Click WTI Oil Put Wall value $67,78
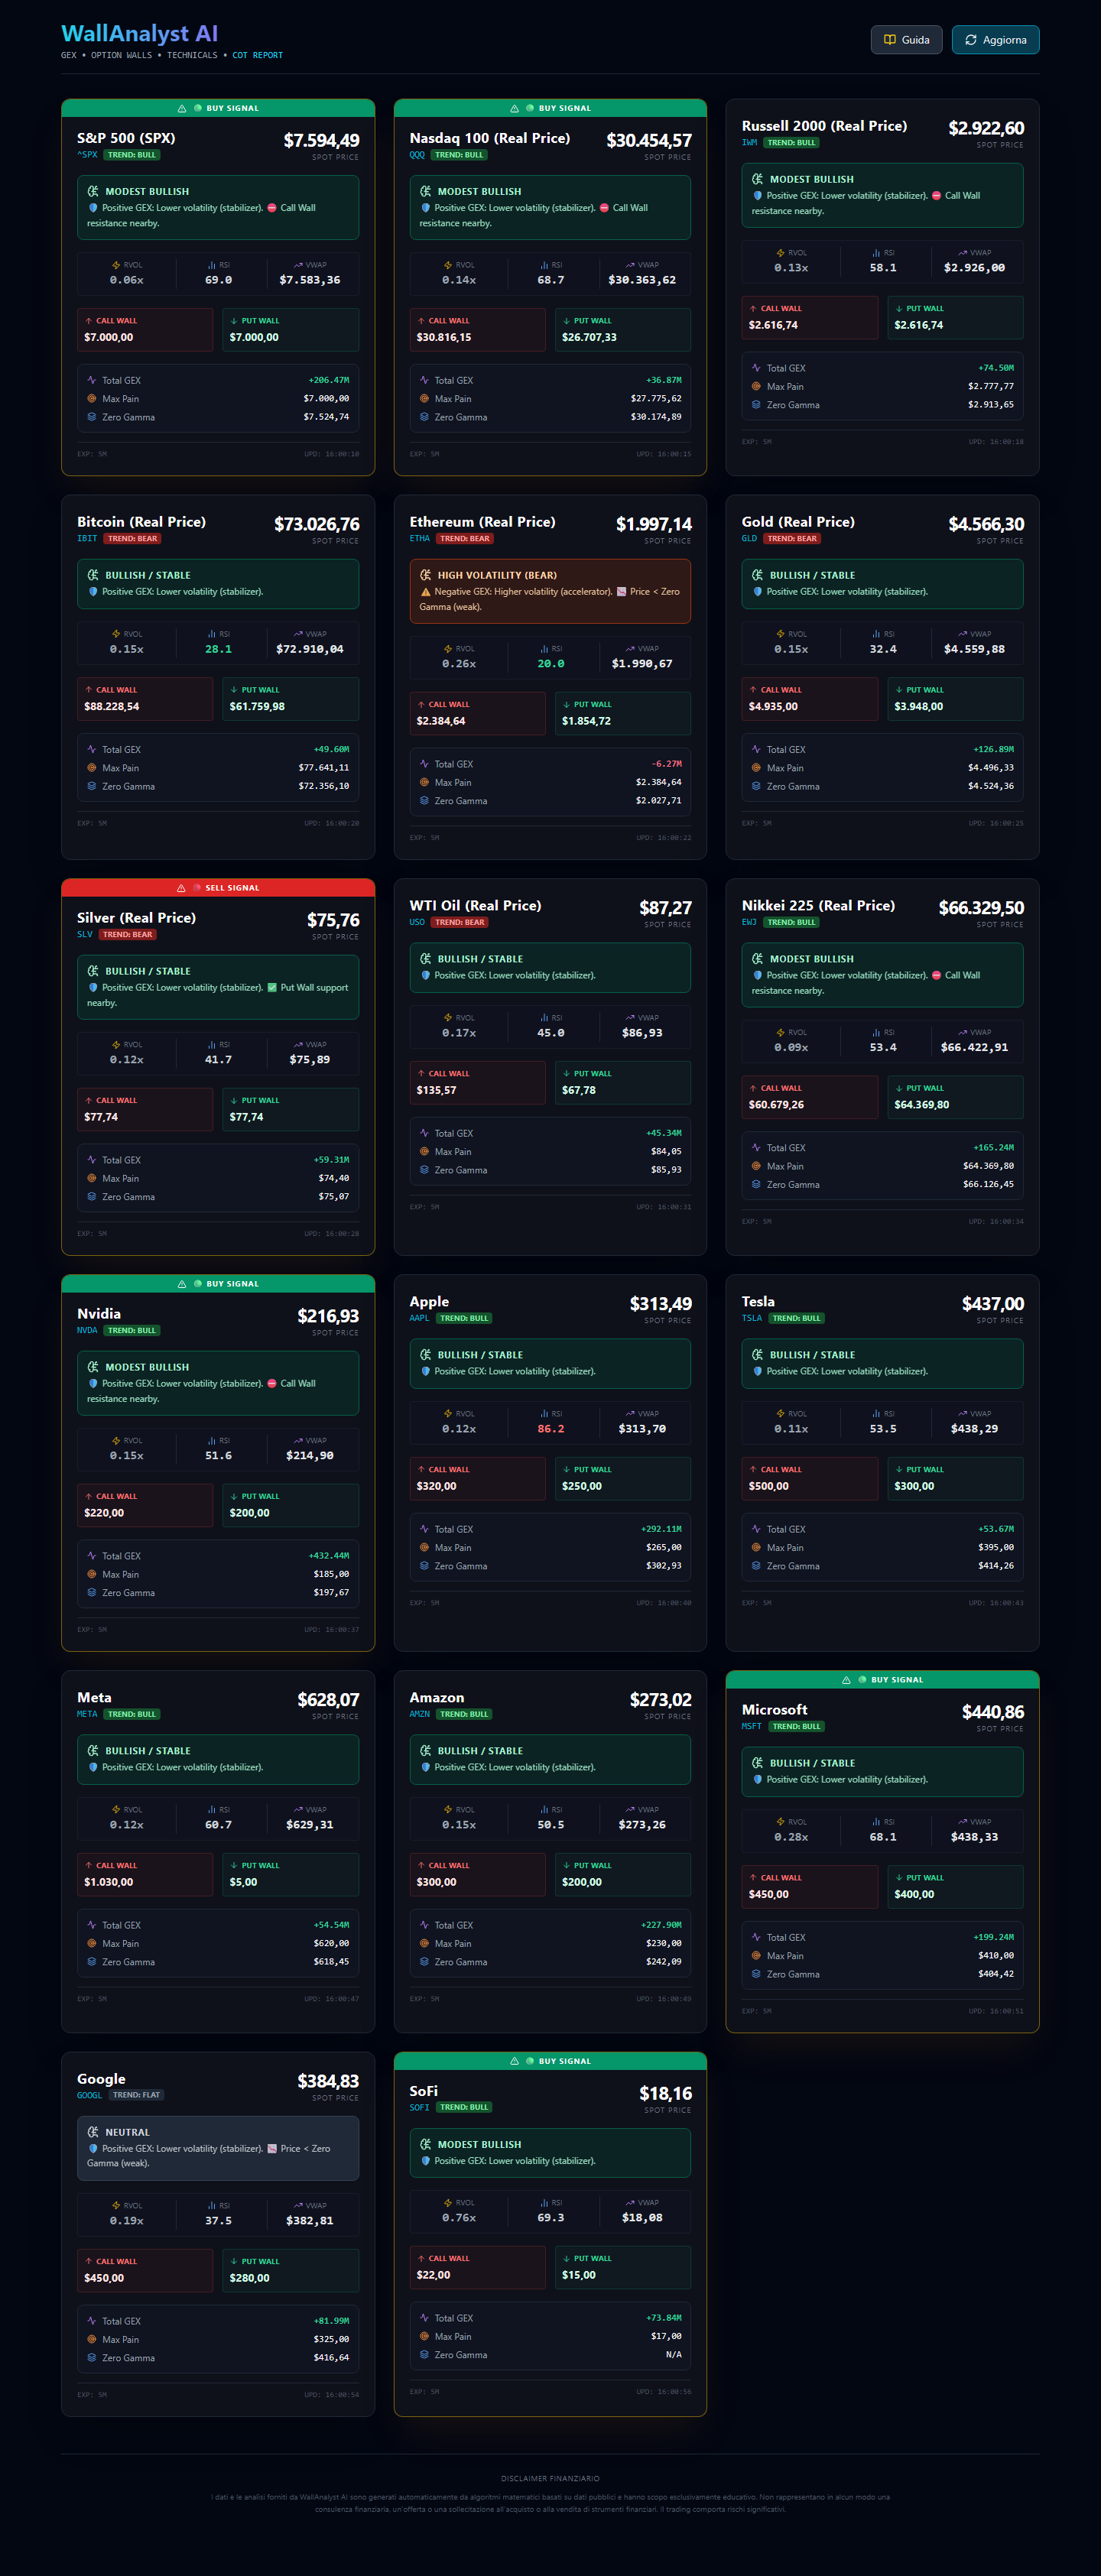Viewport: 1101px width, 2576px height. pos(579,1091)
